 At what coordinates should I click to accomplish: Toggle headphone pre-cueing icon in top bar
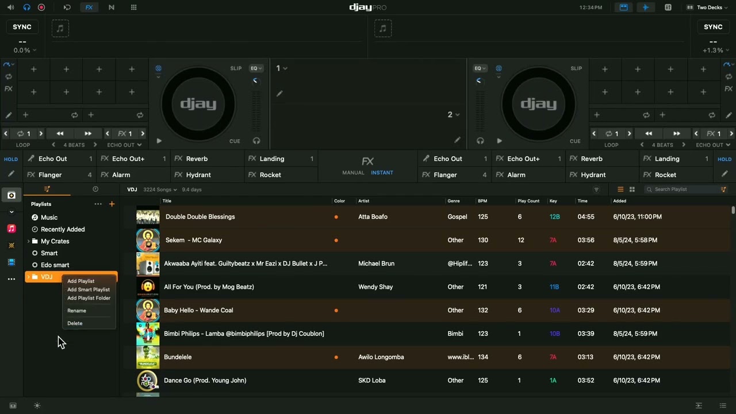[x=26, y=7]
